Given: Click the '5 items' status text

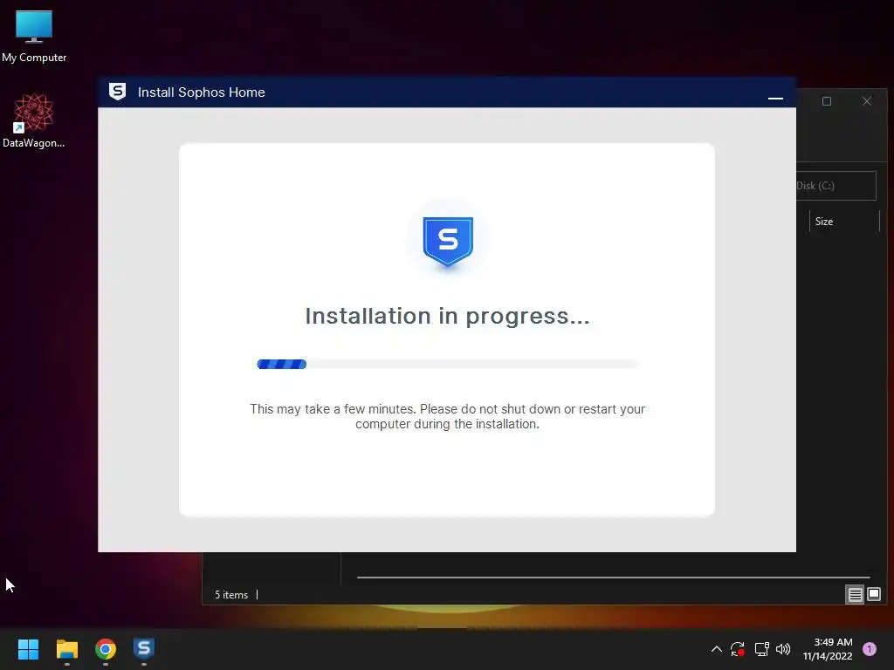Looking at the screenshot, I should [x=230, y=595].
